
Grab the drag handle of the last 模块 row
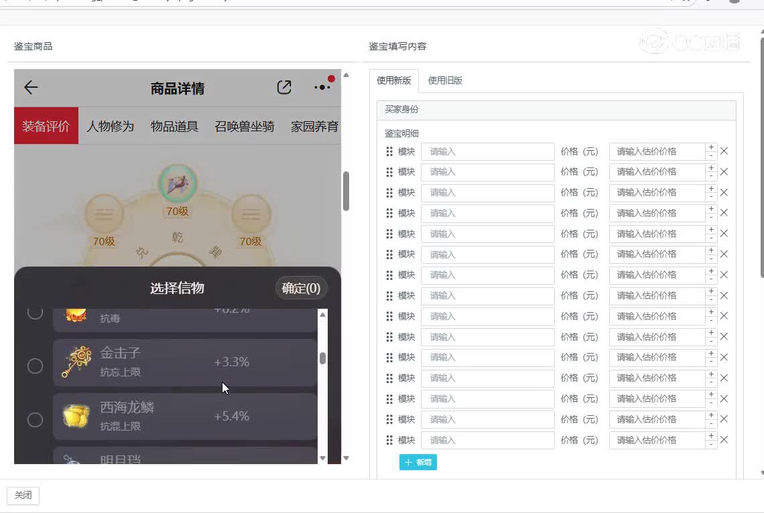pos(389,440)
